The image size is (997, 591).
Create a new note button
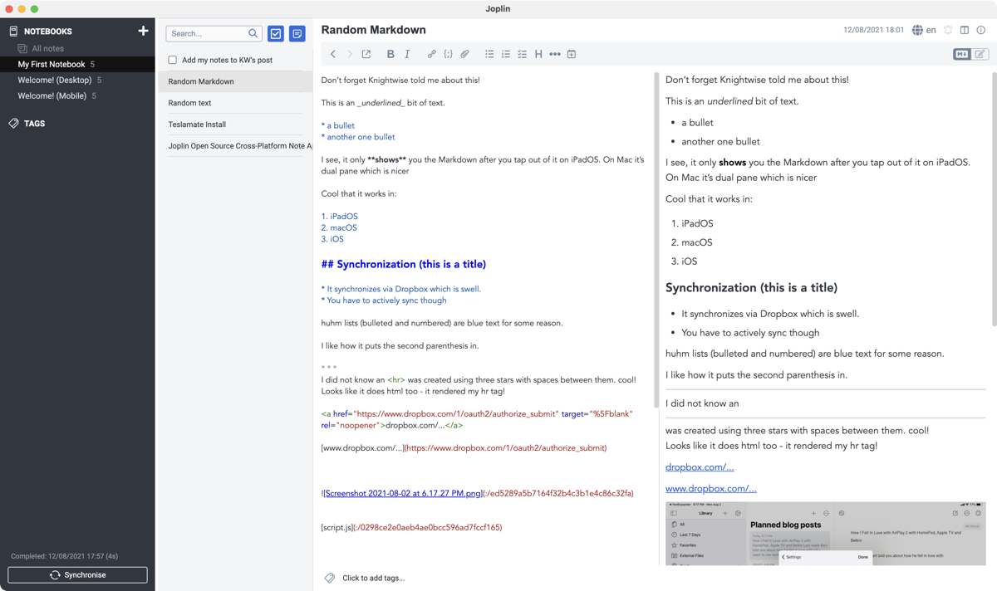point(297,33)
